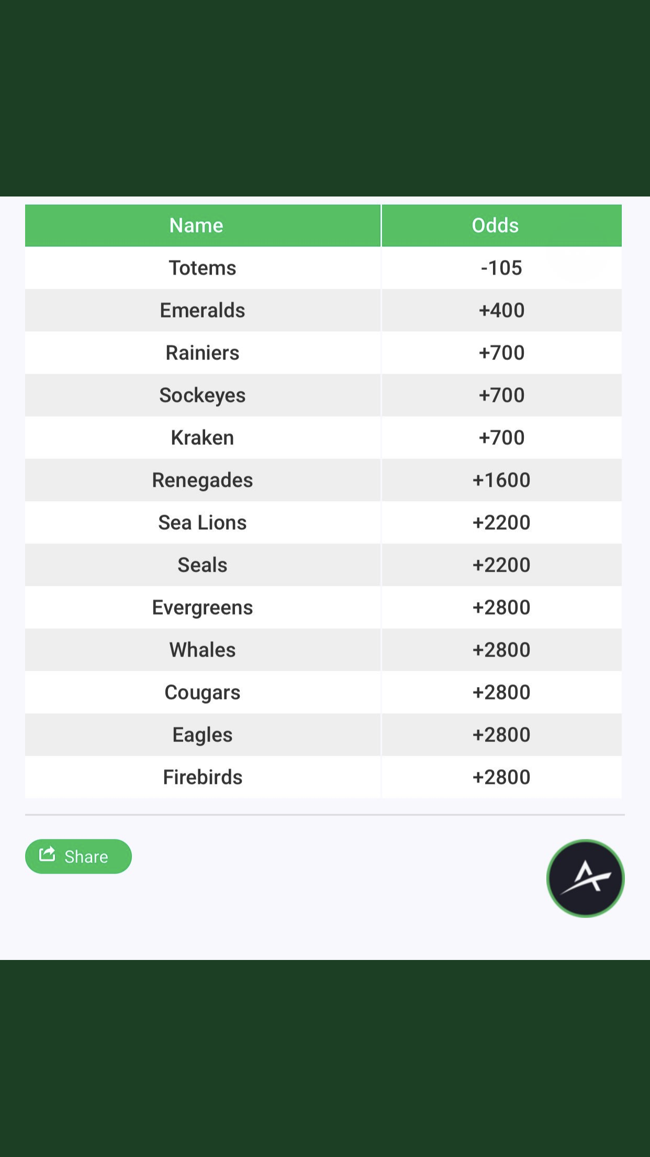650x1157 pixels.
Task: Click the Sockeyes team name
Action: [x=203, y=395]
